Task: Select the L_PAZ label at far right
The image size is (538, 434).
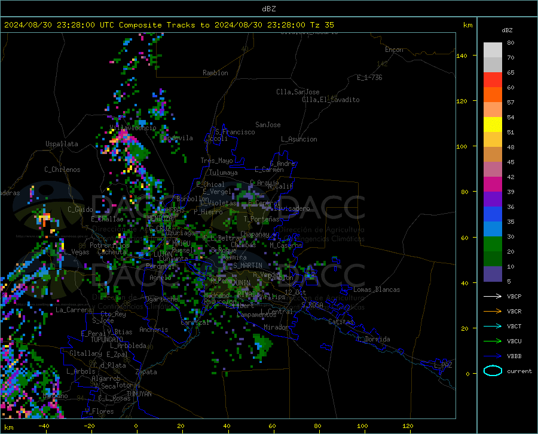Action: (443, 365)
